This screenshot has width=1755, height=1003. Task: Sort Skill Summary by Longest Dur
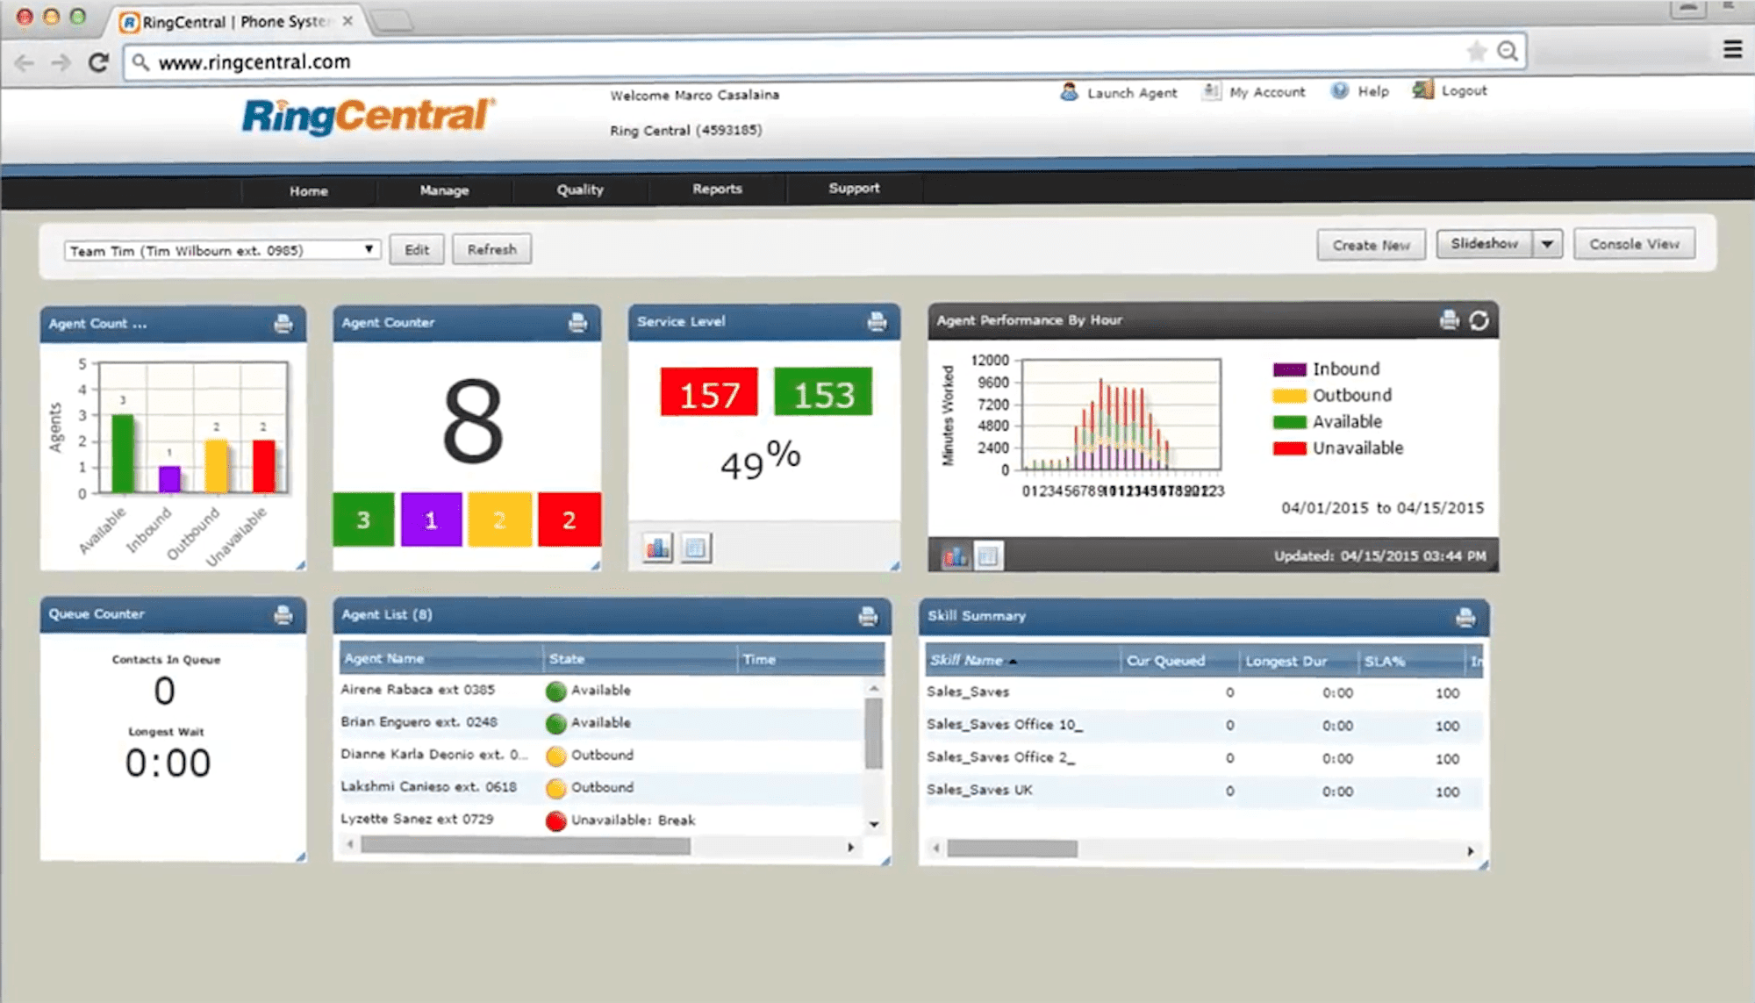coord(1298,661)
